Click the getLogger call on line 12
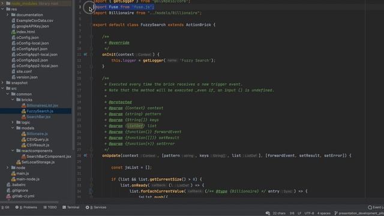Screen dimensions: 384x216 click(153, 61)
